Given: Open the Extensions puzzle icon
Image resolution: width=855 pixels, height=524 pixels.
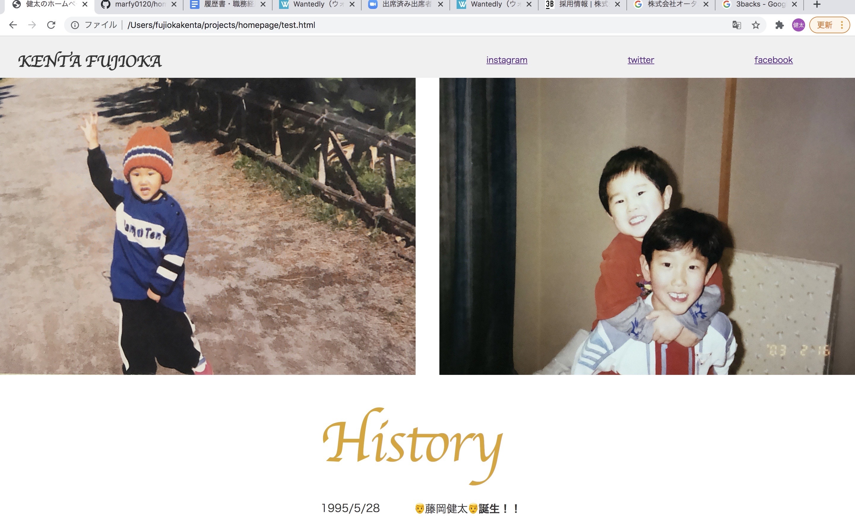Looking at the screenshot, I should [x=779, y=25].
